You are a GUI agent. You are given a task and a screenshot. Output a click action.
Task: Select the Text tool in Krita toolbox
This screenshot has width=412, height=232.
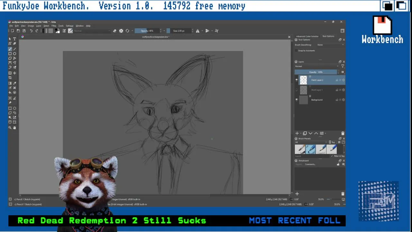click(14, 39)
